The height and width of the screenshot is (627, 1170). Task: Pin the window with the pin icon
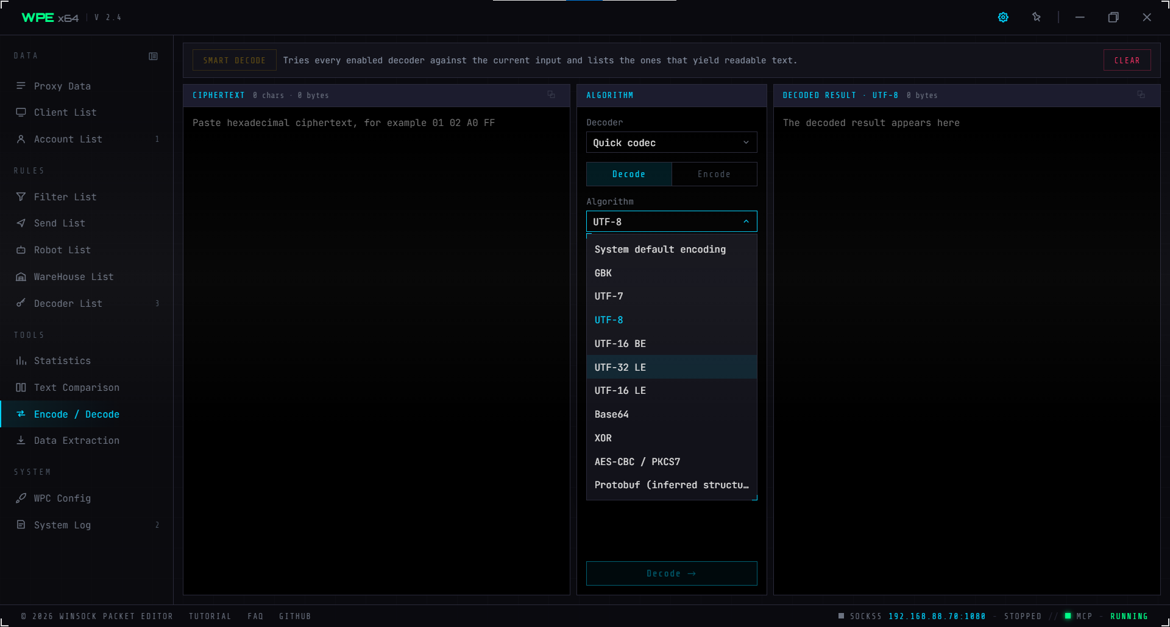click(1036, 17)
